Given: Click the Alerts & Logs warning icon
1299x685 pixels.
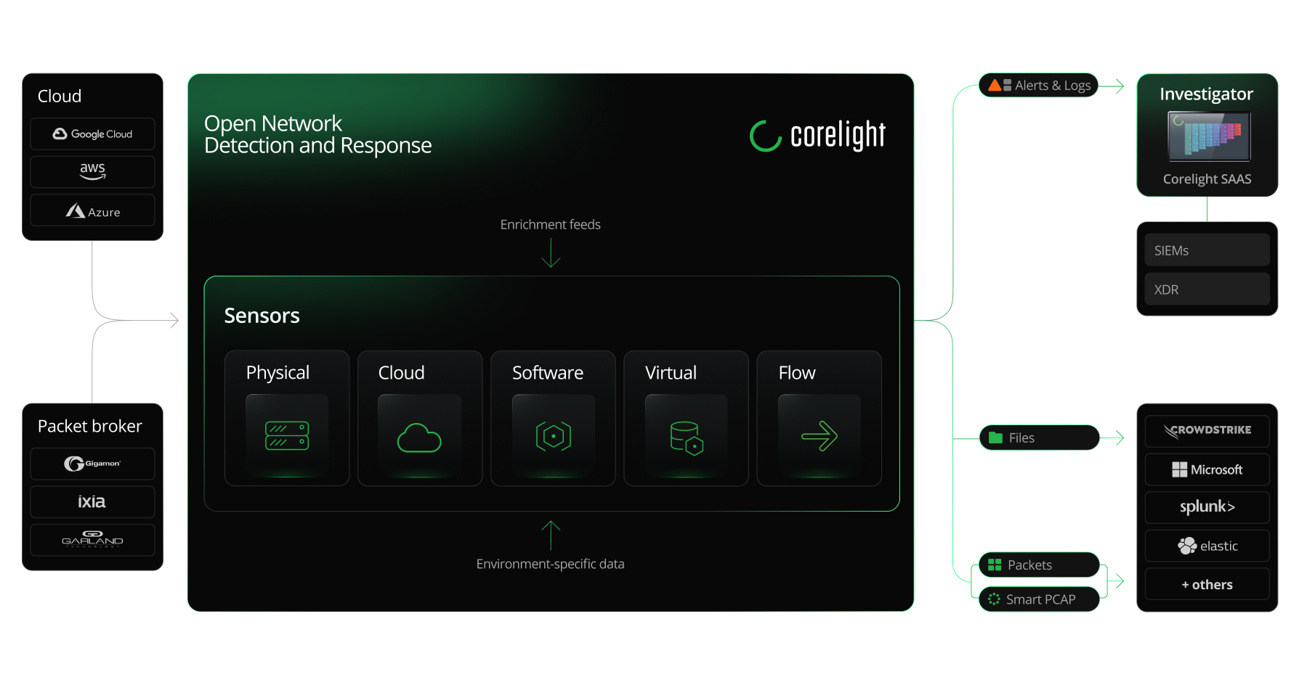Looking at the screenshot, I should (x=995, y=85).
